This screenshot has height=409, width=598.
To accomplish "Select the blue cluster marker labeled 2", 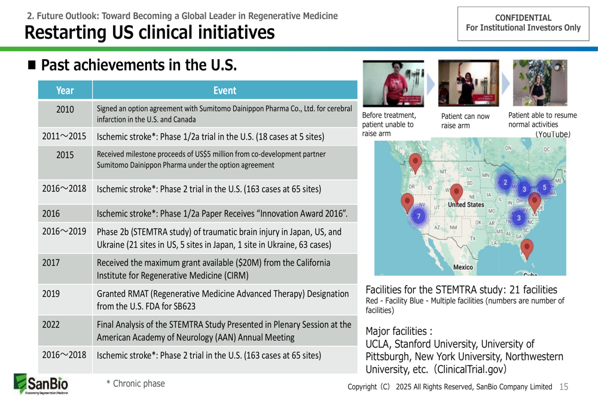I will point(505,182).
